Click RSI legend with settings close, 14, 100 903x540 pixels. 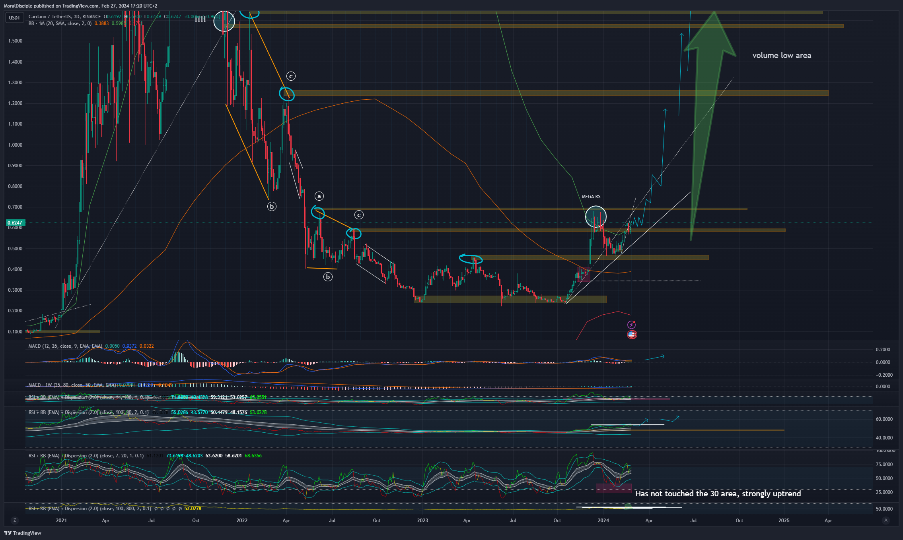pos(89,397)
